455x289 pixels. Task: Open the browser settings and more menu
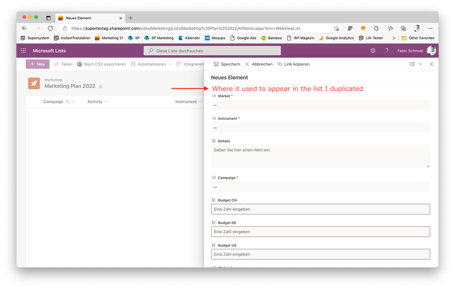[430, 28]
